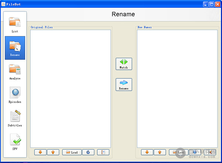Move new name up with orange arrow
The image size is (222, 163).
pyautogui.click(x=160, y=152)
